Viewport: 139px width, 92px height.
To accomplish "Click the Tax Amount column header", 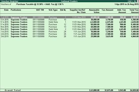I will pos(107,10).
